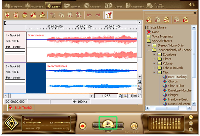Pick the Hardcore Beat effect

[x=178, y=99]
